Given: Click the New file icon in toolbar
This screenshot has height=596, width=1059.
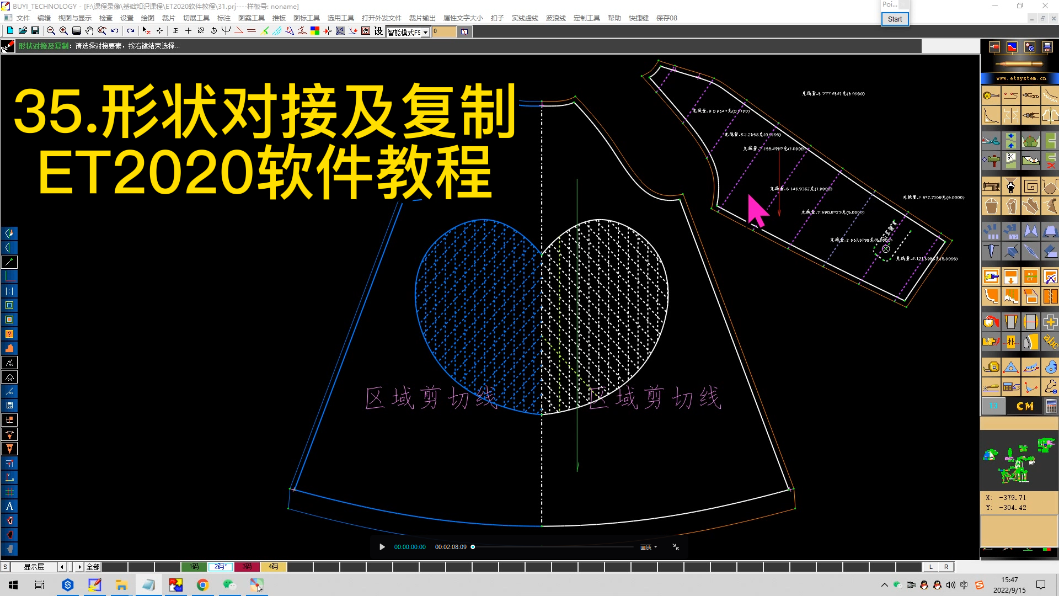Looking at the screenshot, I should [10, 31].
